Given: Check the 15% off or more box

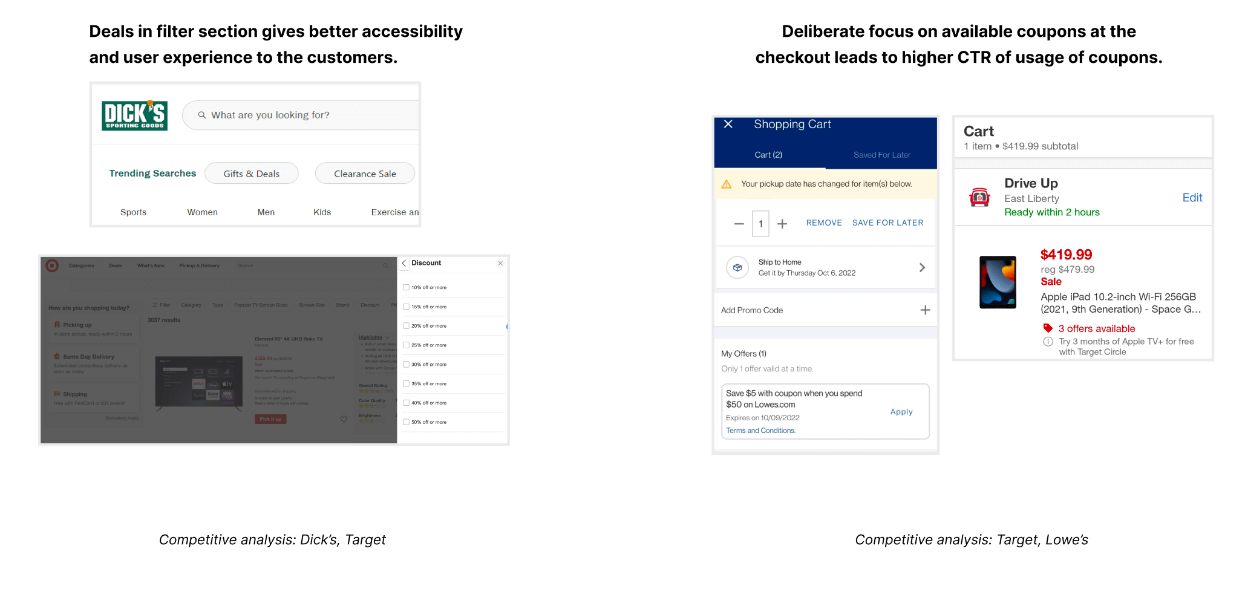Looking at the screenshot, I should click(x=407, y=307).
